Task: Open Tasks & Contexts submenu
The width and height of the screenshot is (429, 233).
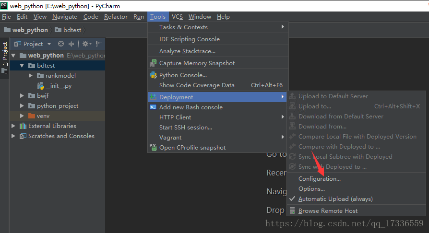Action: click(x=218, y=27)
